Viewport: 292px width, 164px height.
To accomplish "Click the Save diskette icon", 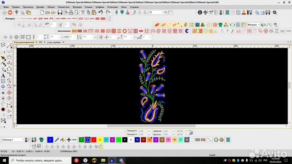I will (60, 13).
